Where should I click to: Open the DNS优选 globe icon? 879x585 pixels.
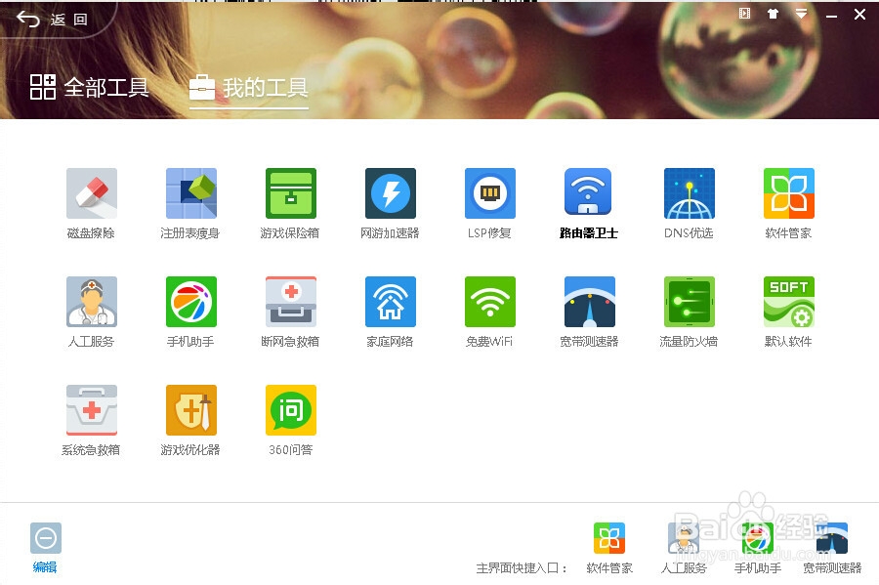690,193
